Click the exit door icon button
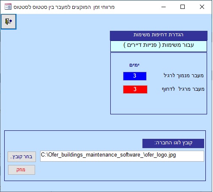Viewport: 213px width, 192px height. point(8,22)
